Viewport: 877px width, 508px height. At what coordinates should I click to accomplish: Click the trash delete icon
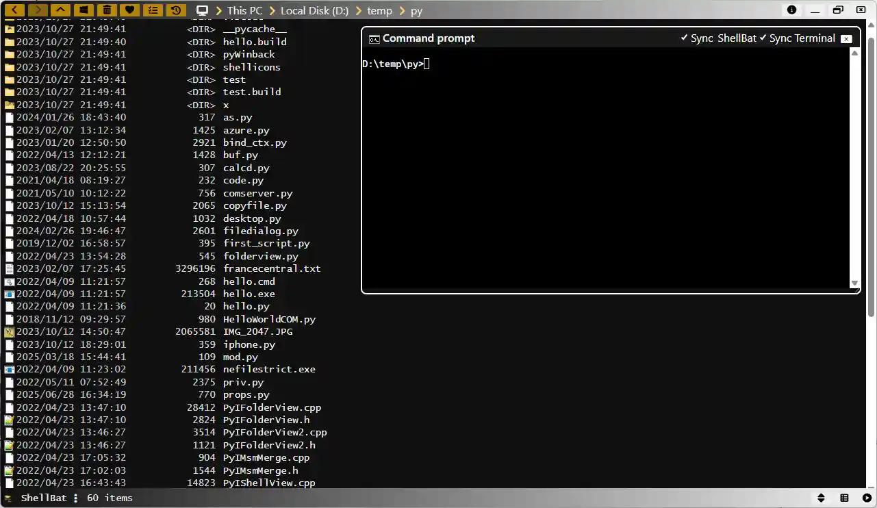107,10
